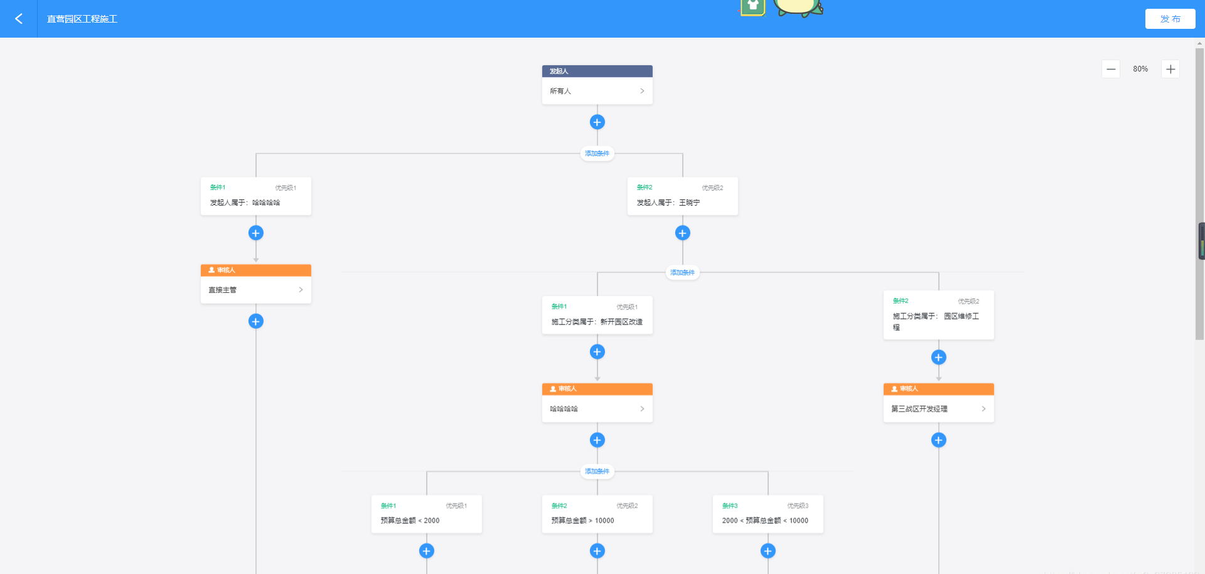
Task: Click plus icon below 预算总金额 > 10000 condition
Action: (597, 551)
